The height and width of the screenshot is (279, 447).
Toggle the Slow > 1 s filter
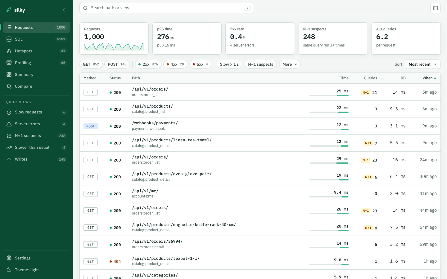point(229,64)
